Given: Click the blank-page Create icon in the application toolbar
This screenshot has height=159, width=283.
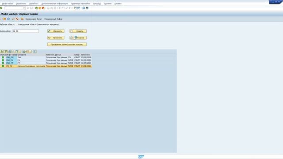Looking at the screenshot, I should (x=1, y=19).
